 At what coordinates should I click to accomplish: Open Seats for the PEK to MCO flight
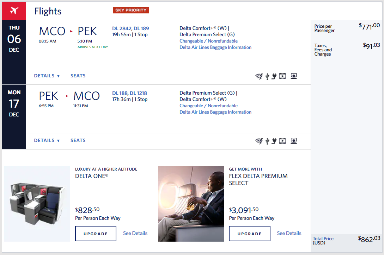(x=78, y=140)
